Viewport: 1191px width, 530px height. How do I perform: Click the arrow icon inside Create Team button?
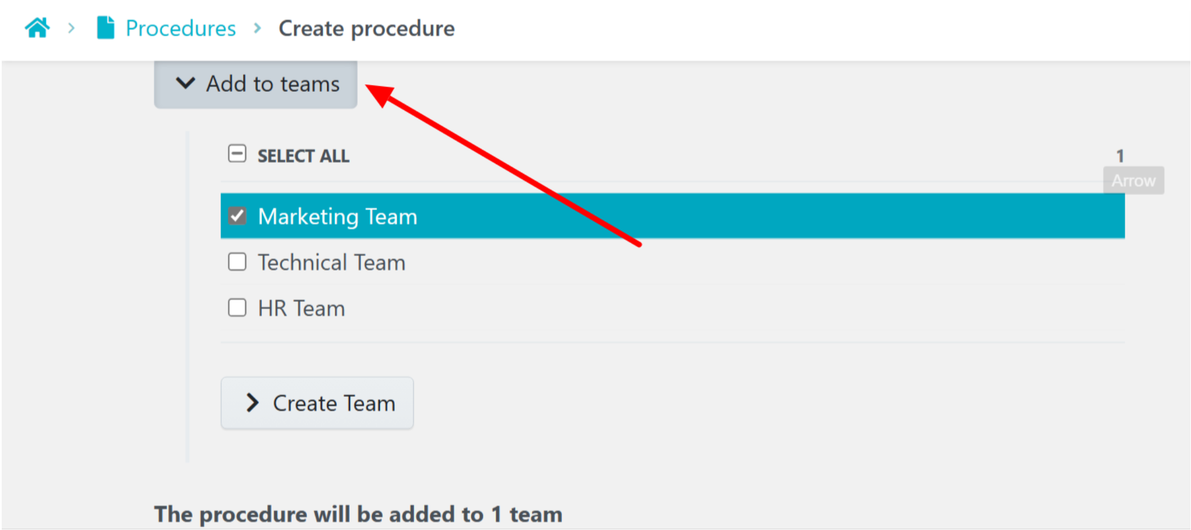point(252,402)
